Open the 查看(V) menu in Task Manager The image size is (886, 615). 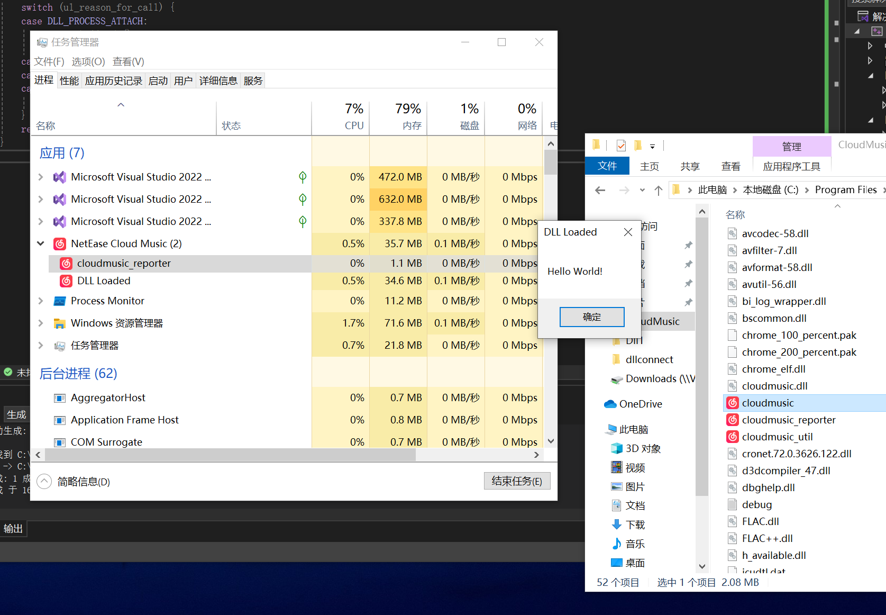(x=129, y=62)
